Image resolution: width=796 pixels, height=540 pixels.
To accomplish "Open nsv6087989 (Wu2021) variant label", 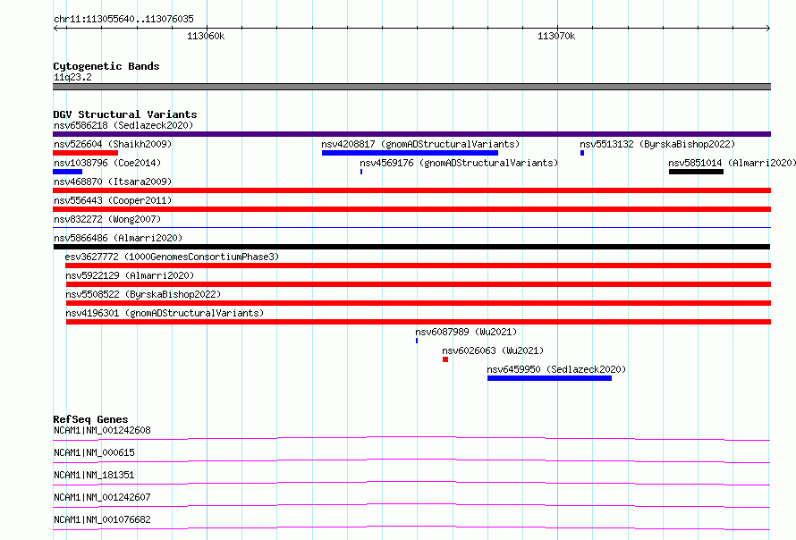I will [466, 332].
